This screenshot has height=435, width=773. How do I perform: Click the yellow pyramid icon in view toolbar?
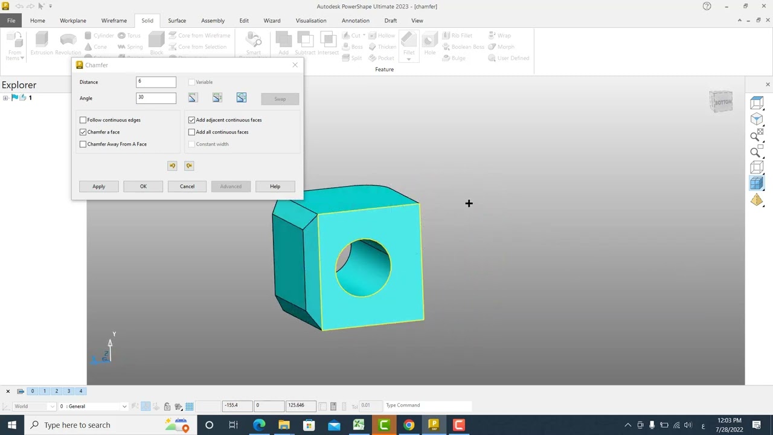[757, 200]
